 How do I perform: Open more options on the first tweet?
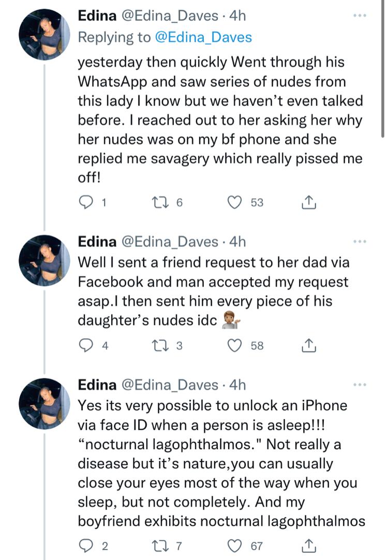tap(360, 16)
